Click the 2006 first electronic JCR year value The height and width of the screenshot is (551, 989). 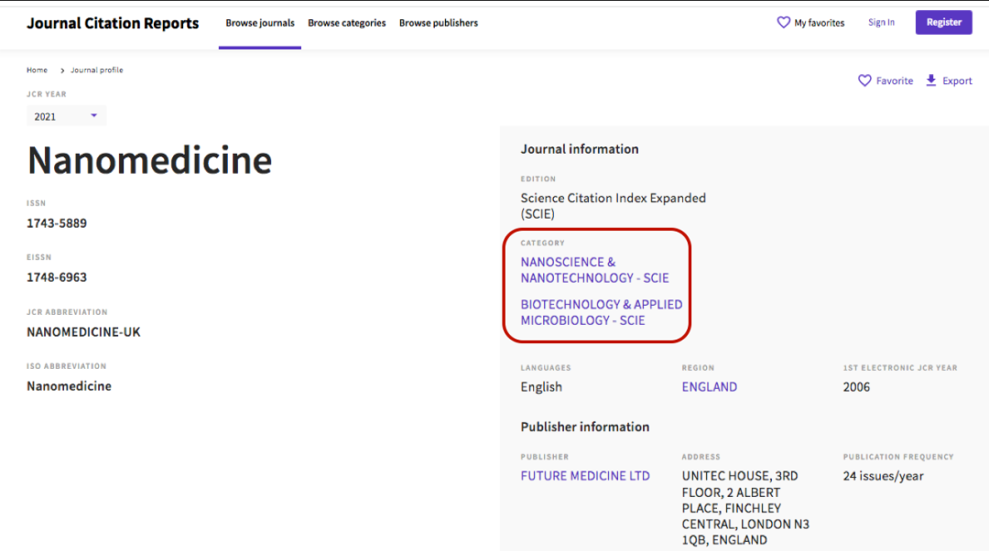pos(856,387)
